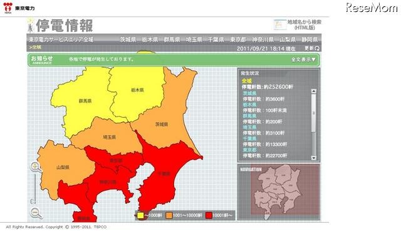The width and height of the screenshot is (401, 232).
Task: Click the refresh 更新 icon
Action: pos(312,48)
